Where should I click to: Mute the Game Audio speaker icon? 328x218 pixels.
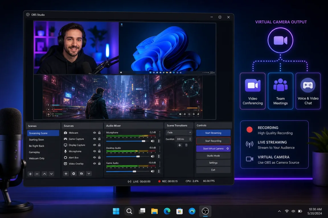153,171
